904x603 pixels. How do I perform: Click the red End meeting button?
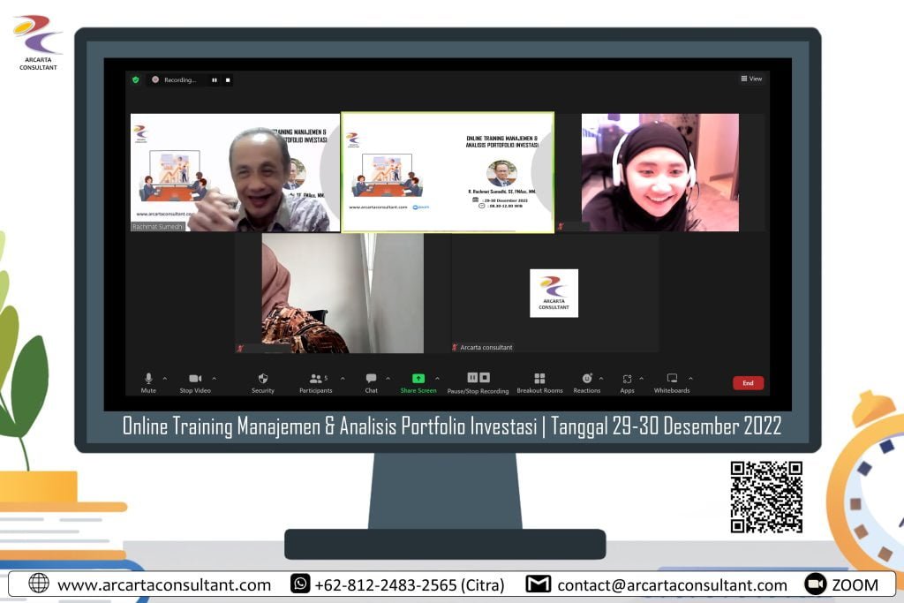click(x=748, y=383)
